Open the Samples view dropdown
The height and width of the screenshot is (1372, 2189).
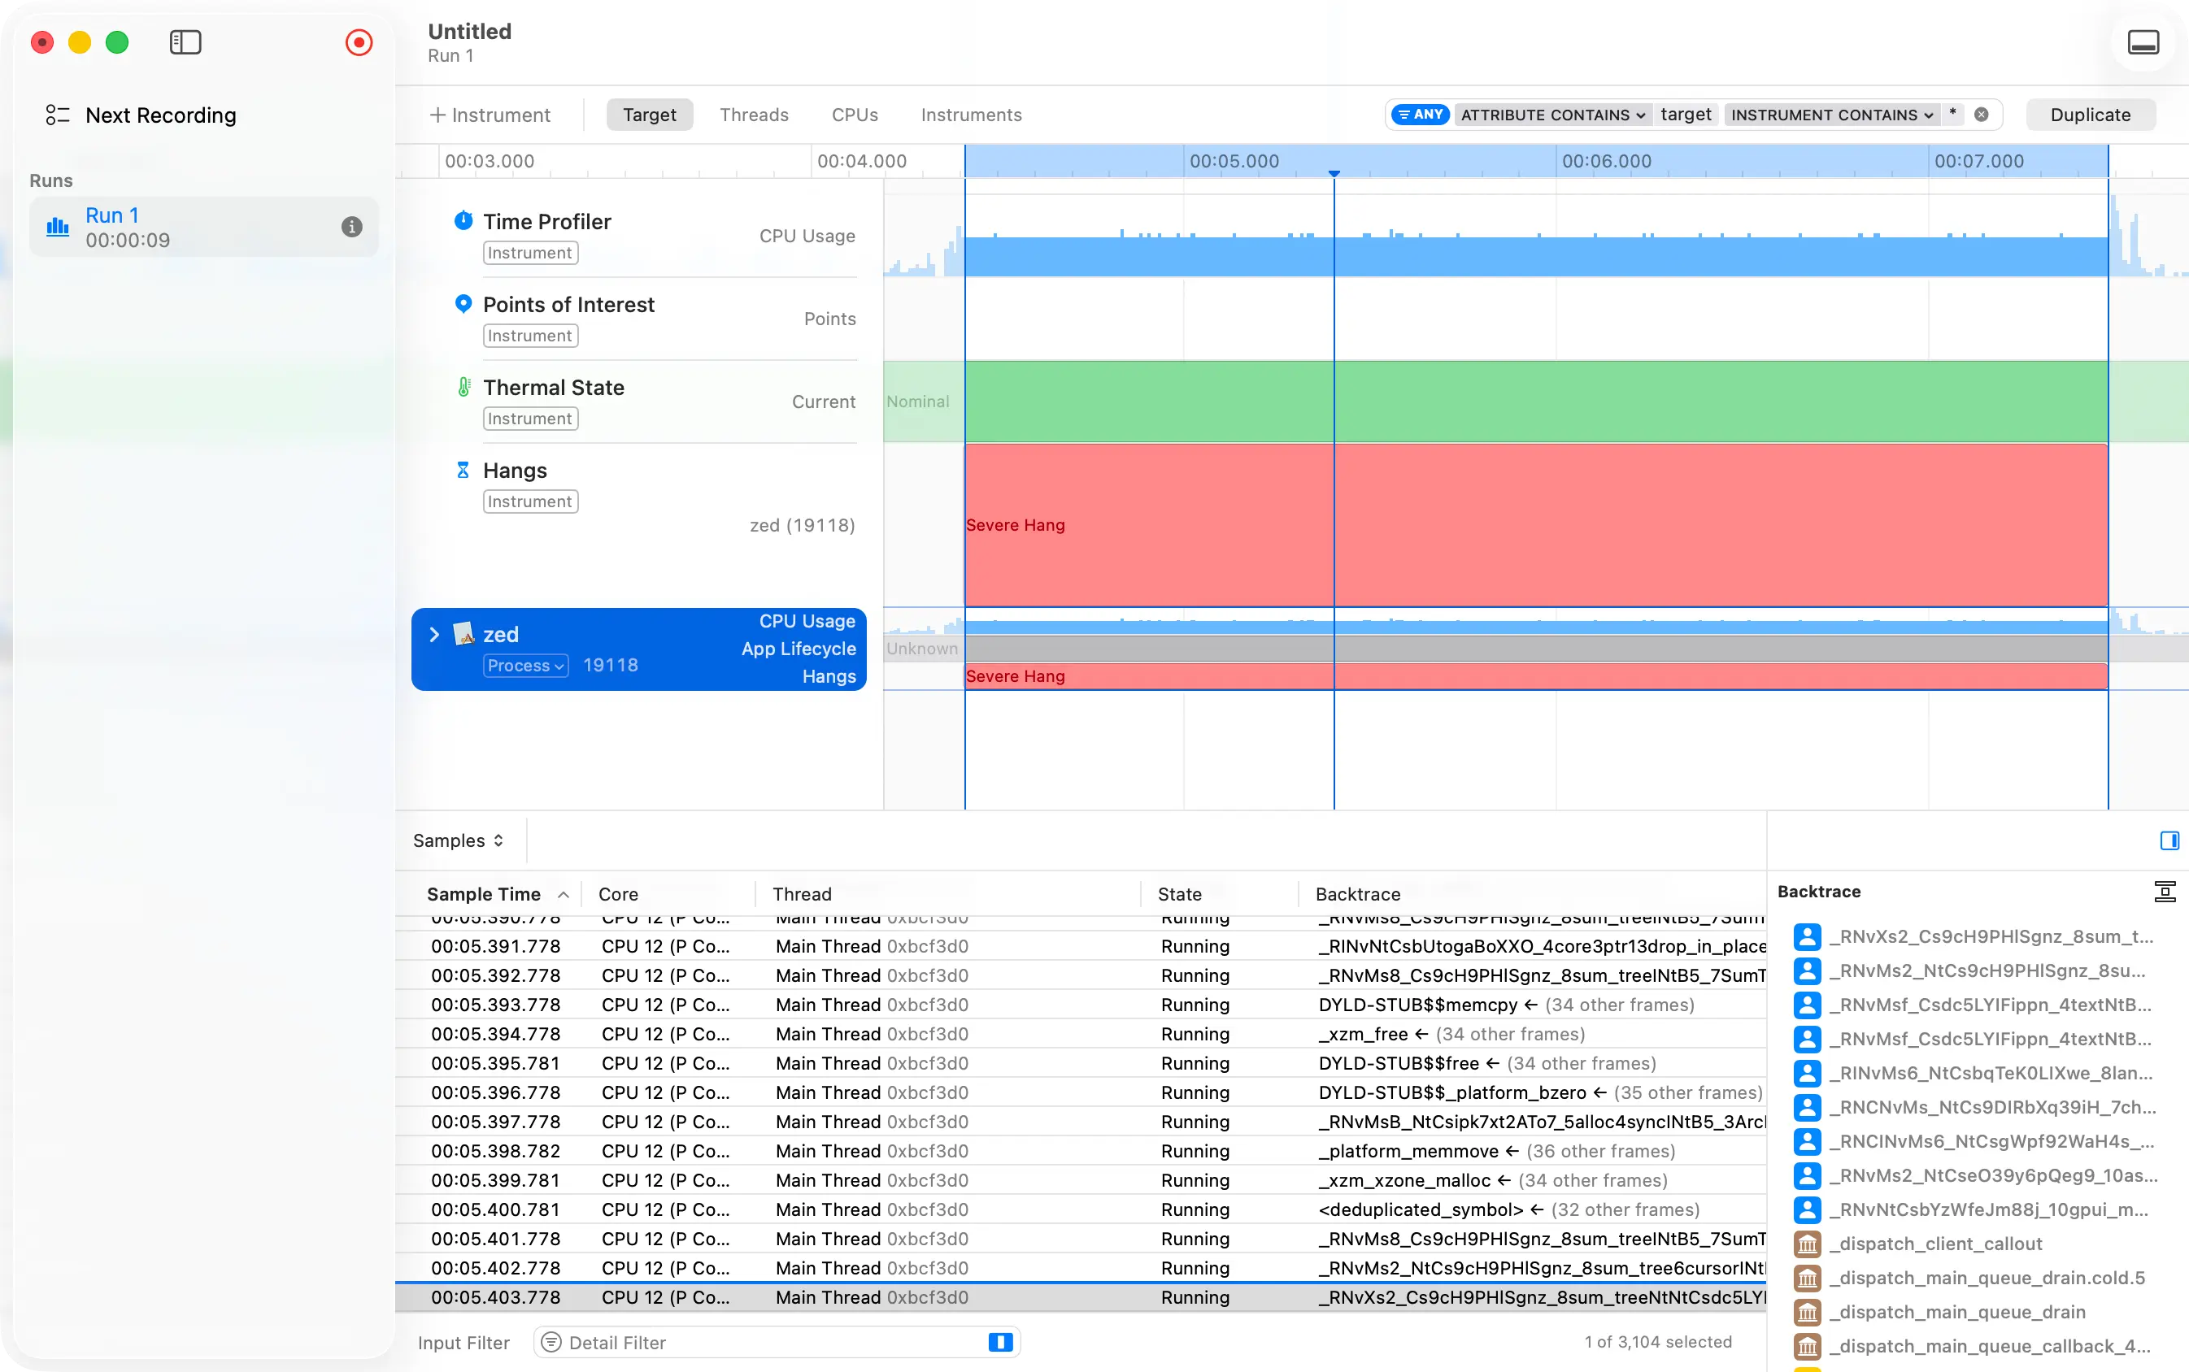click(458, 840)
